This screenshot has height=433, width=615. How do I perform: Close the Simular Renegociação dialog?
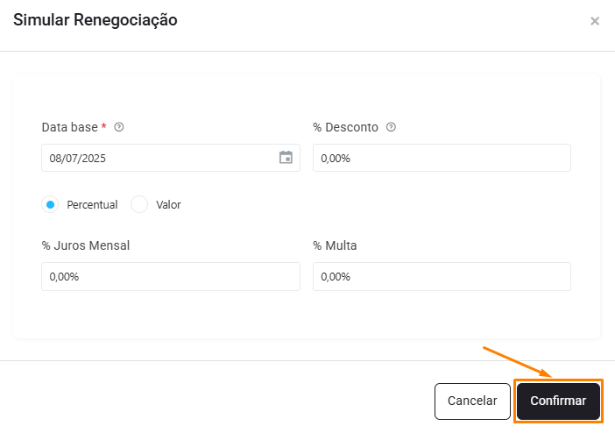tap(595, 21)
